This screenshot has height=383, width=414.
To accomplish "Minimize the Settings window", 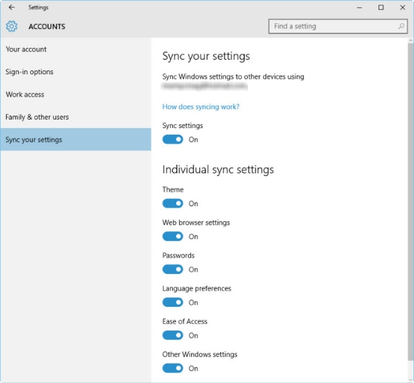I will click(x=359, y=7).
